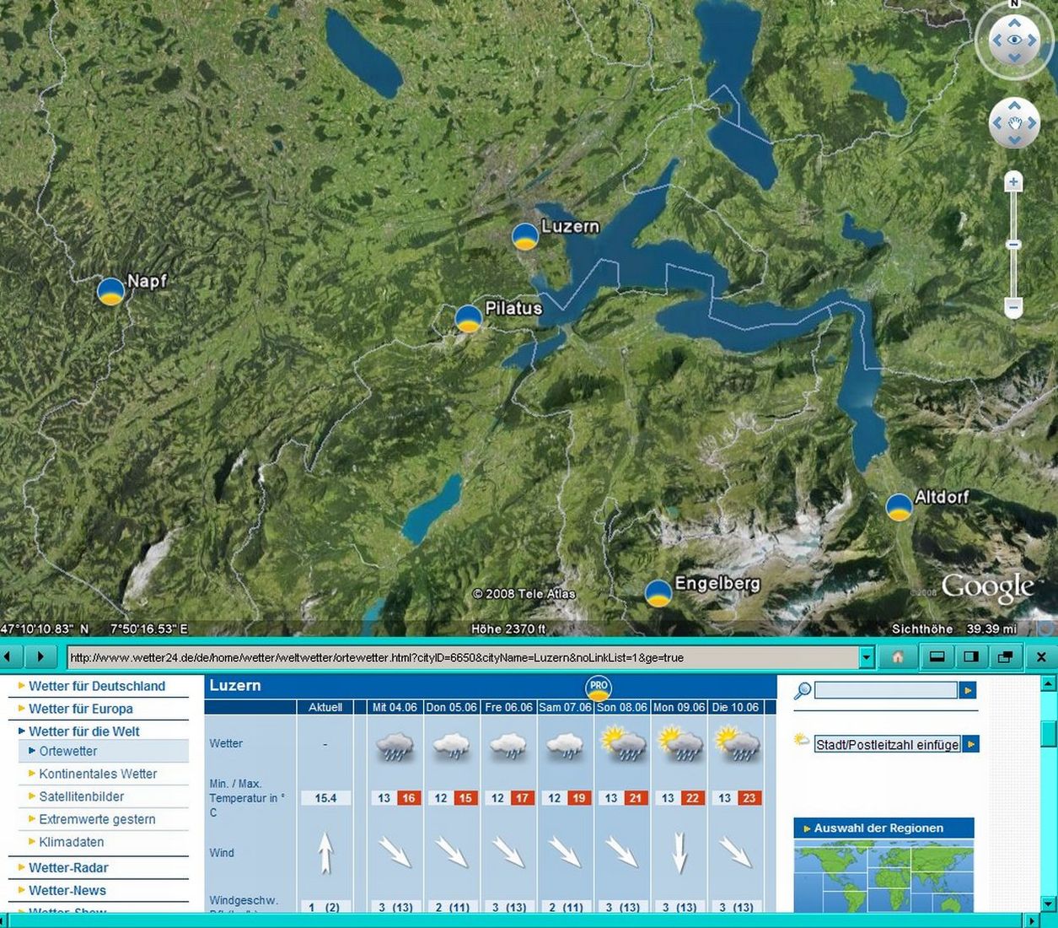The width and height of the screenshot is (1058, 928).
Task: Expand Wetter für Deutschland section
Action: pos(97,686)
